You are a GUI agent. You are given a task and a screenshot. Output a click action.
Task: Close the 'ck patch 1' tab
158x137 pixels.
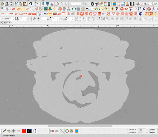click(10, 23)
